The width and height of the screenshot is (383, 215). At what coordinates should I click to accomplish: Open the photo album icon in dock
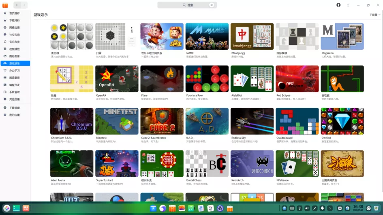(182, 208)
